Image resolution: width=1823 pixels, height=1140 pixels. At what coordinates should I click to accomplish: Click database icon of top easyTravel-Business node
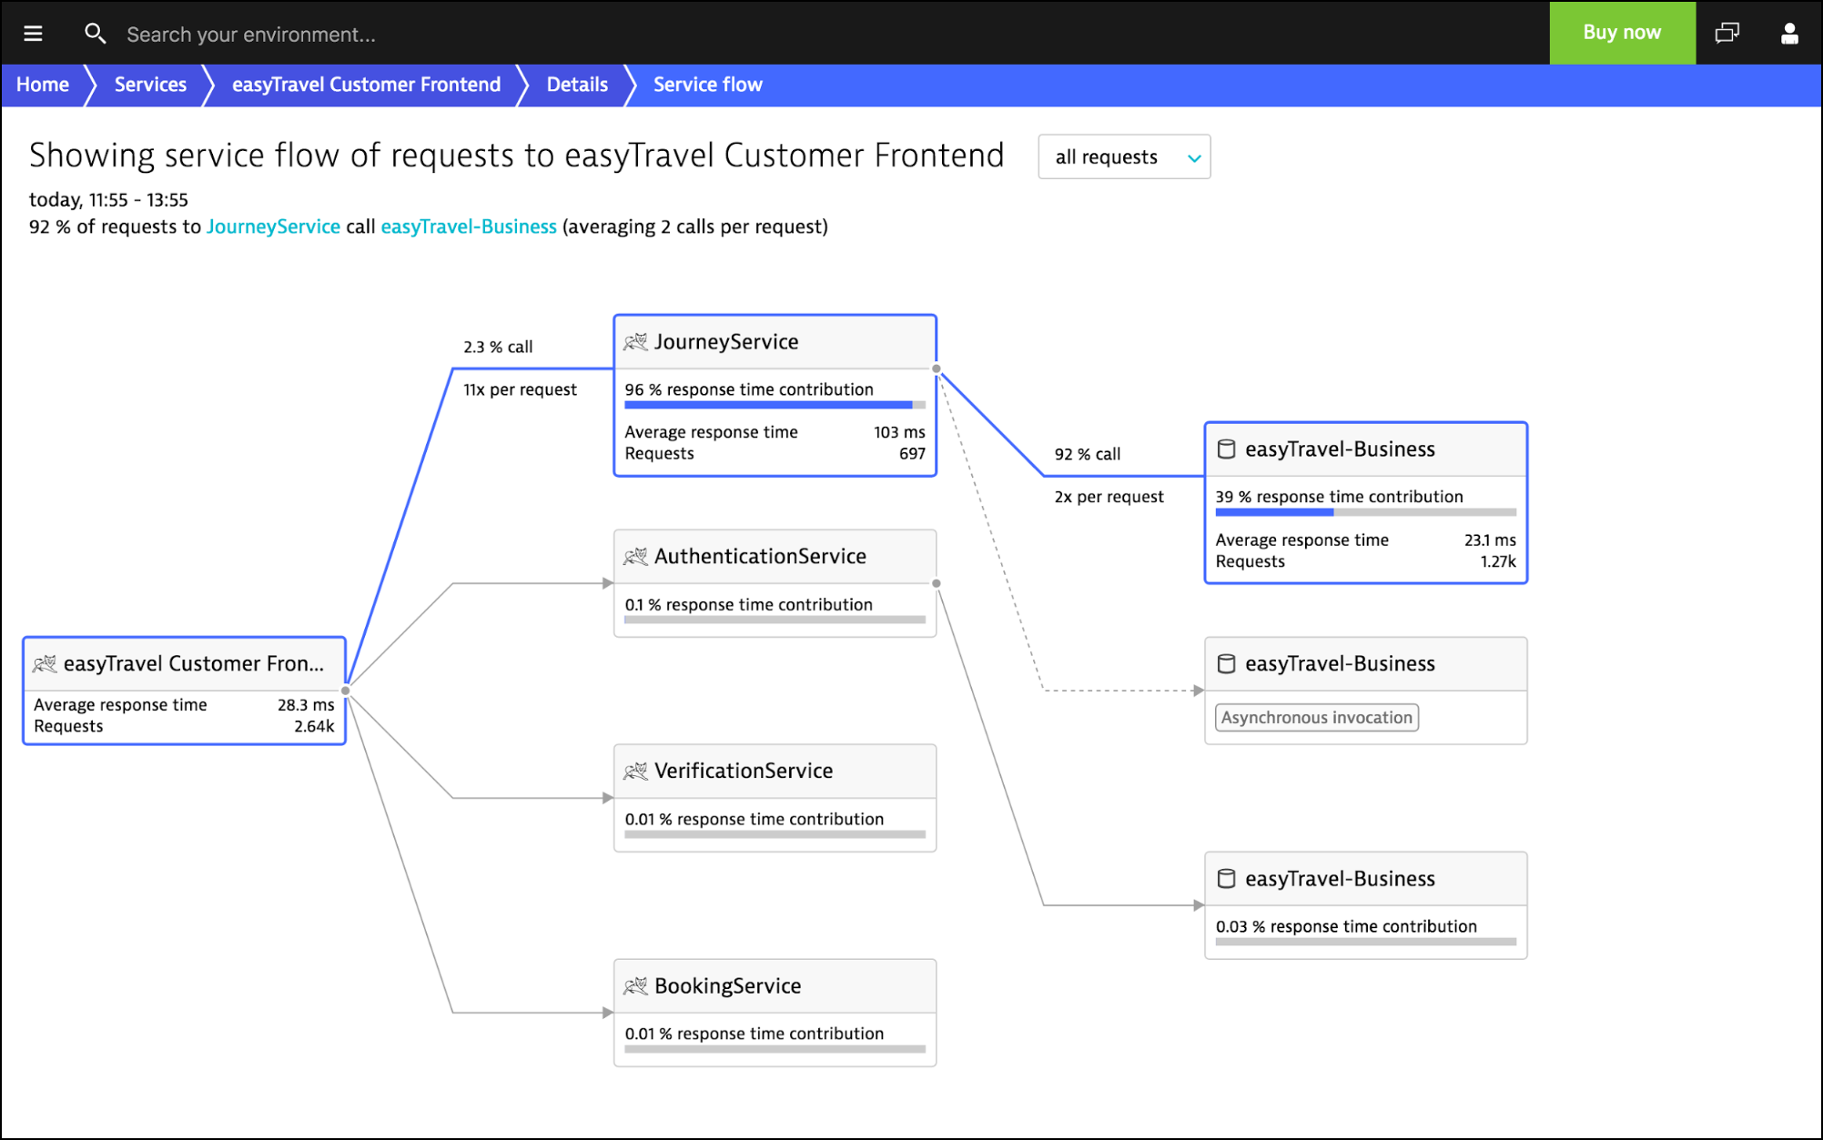click(1226, 449)
